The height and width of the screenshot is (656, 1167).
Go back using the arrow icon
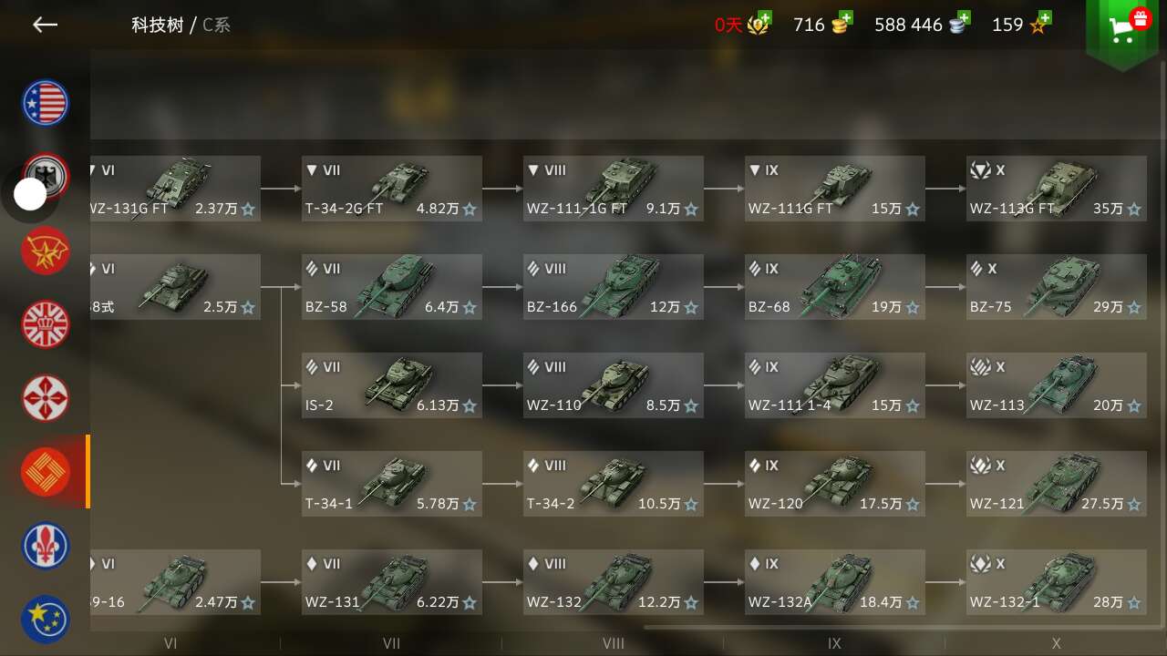[45, 25]
